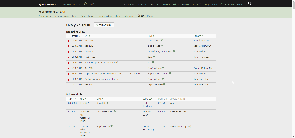Click red status dot for Kupní smlouva row
The image size is (295, 138).
point(69,74)
